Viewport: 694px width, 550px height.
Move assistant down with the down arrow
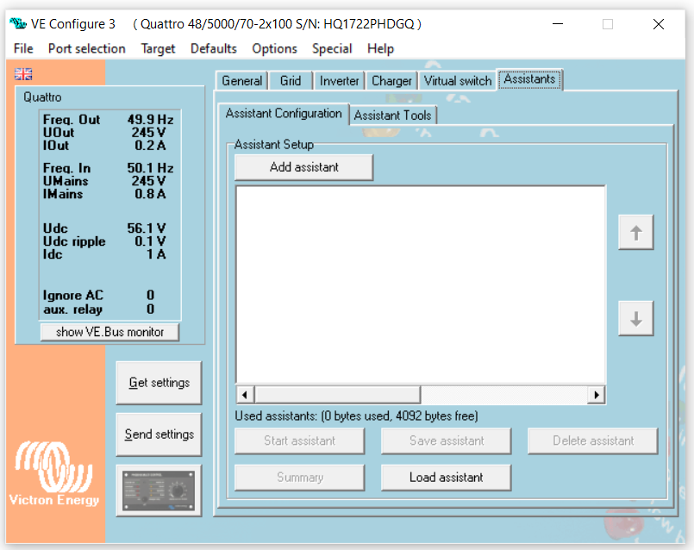636,318
